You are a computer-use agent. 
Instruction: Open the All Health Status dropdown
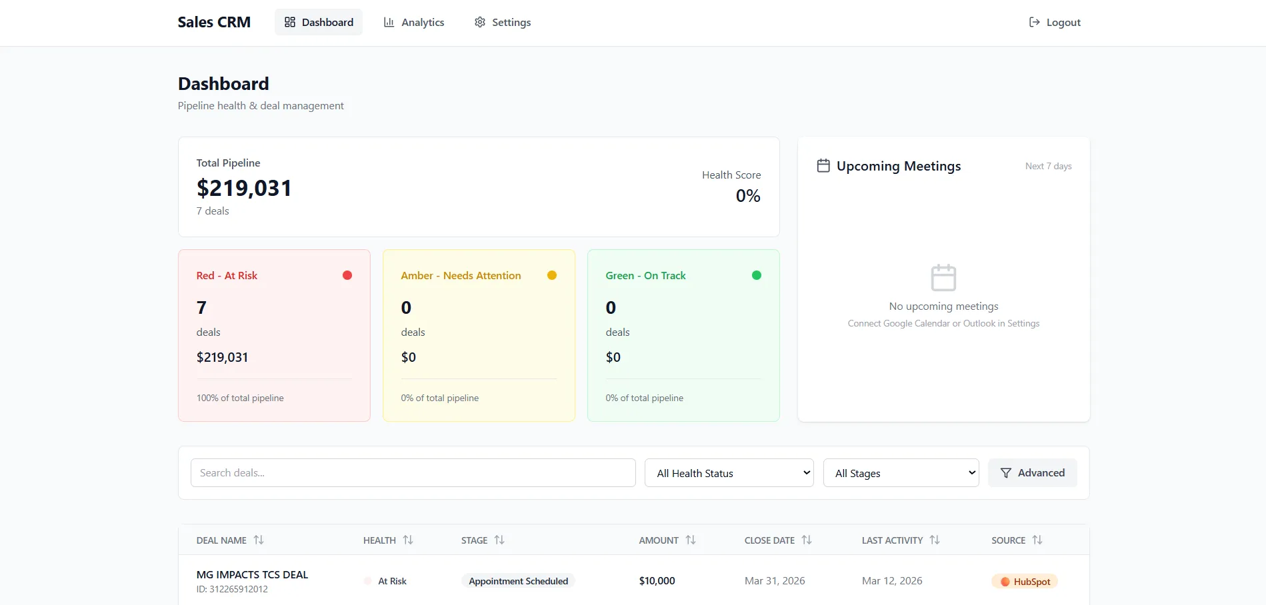pos(729,473)
